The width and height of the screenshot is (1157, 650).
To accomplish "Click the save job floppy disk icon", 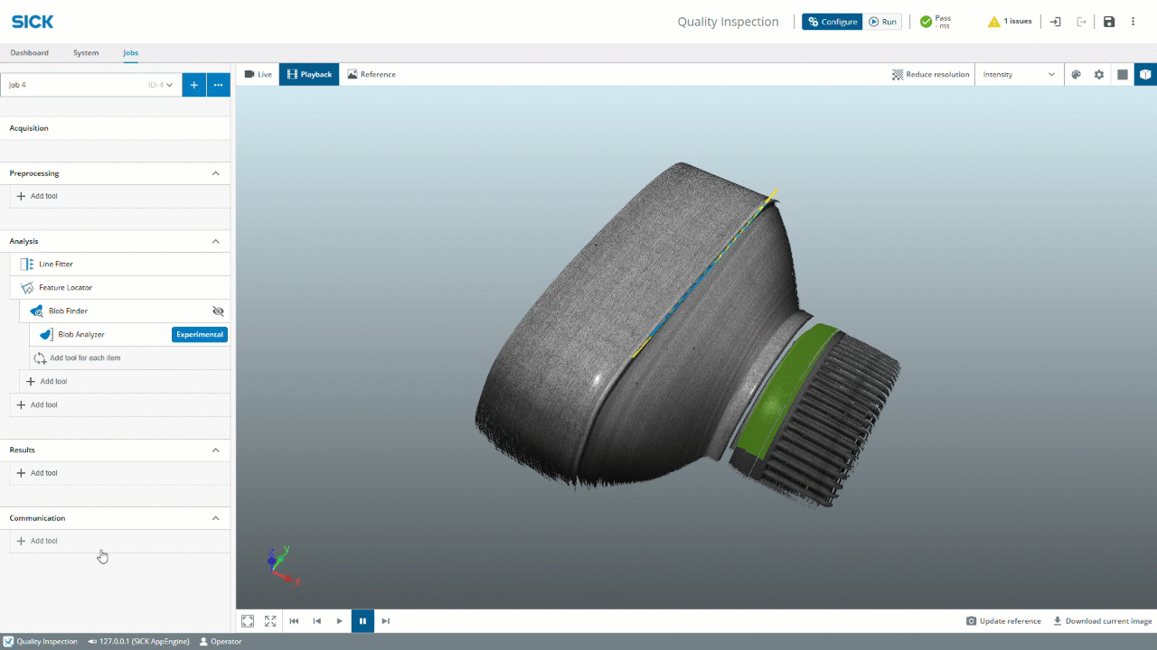I will point(1109,22).
